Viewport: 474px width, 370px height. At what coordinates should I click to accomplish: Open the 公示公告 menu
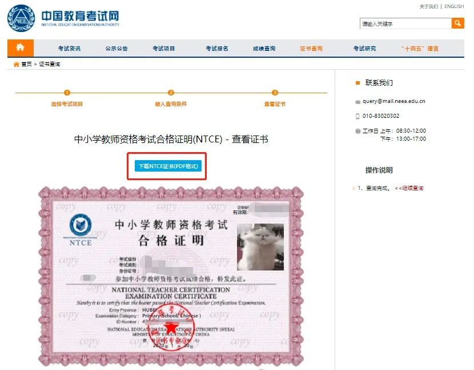(x=117, y=49)
